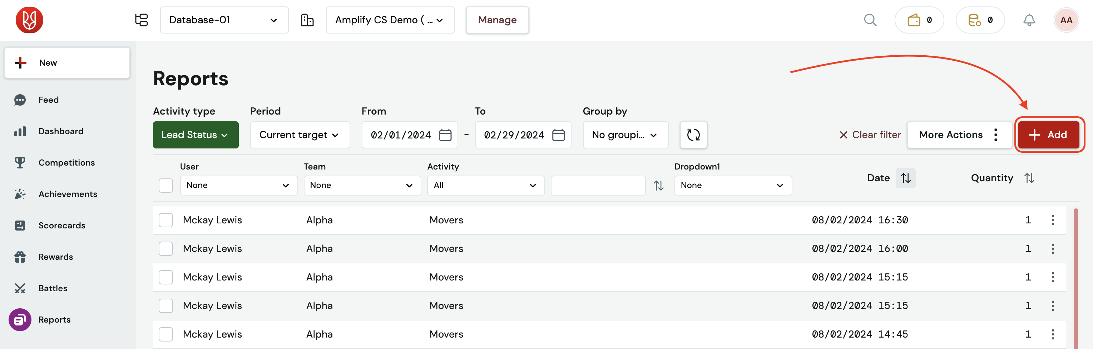
Task: Click the search magnifier icon
Action: tap(870, 20)
